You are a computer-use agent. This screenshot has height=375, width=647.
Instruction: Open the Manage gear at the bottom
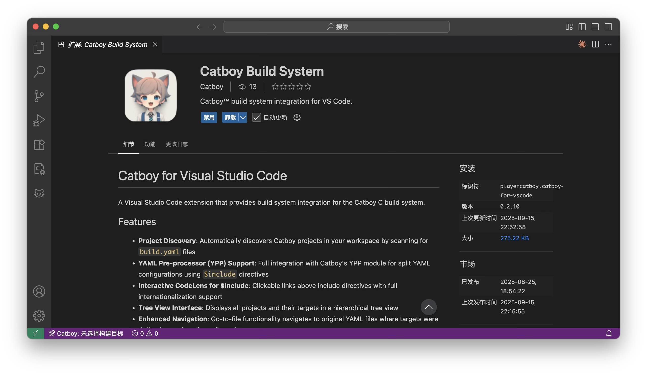(x=39, y=315)
